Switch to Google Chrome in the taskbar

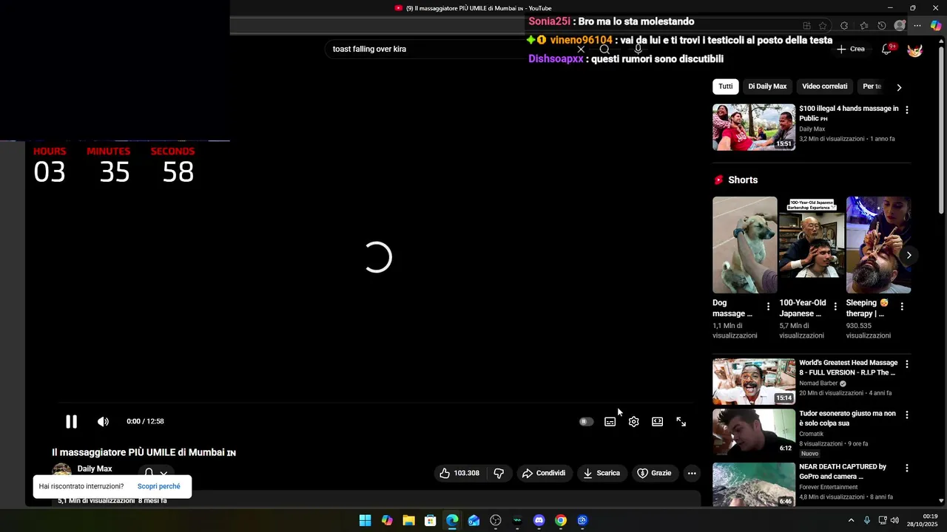(x=561, y=520)
